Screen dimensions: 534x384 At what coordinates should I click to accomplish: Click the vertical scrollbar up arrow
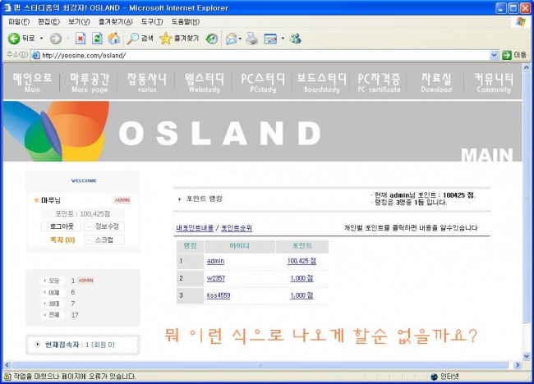point(526,67)
